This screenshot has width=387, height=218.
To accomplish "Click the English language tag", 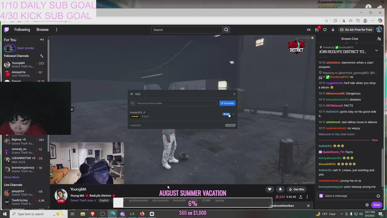I will point(104,200).
